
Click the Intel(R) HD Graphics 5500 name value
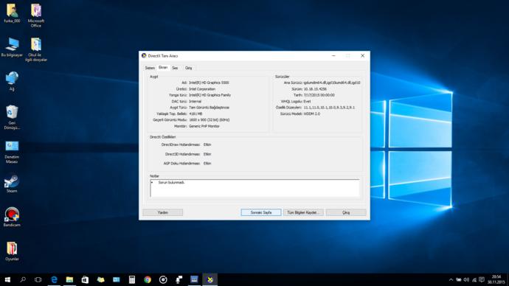(209, 83)
